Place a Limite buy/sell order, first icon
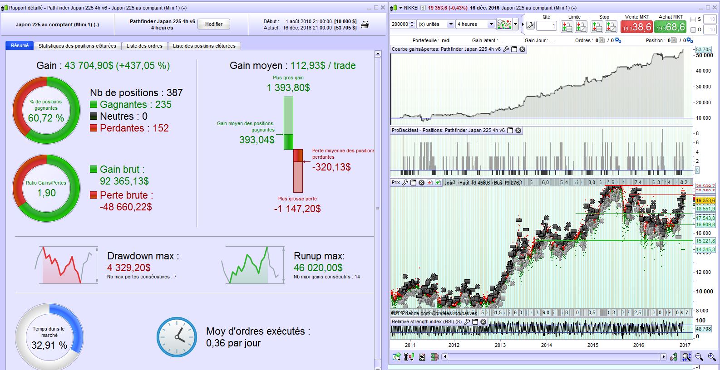720x370 pixels. pyautogui.click(x=567, y=26)
